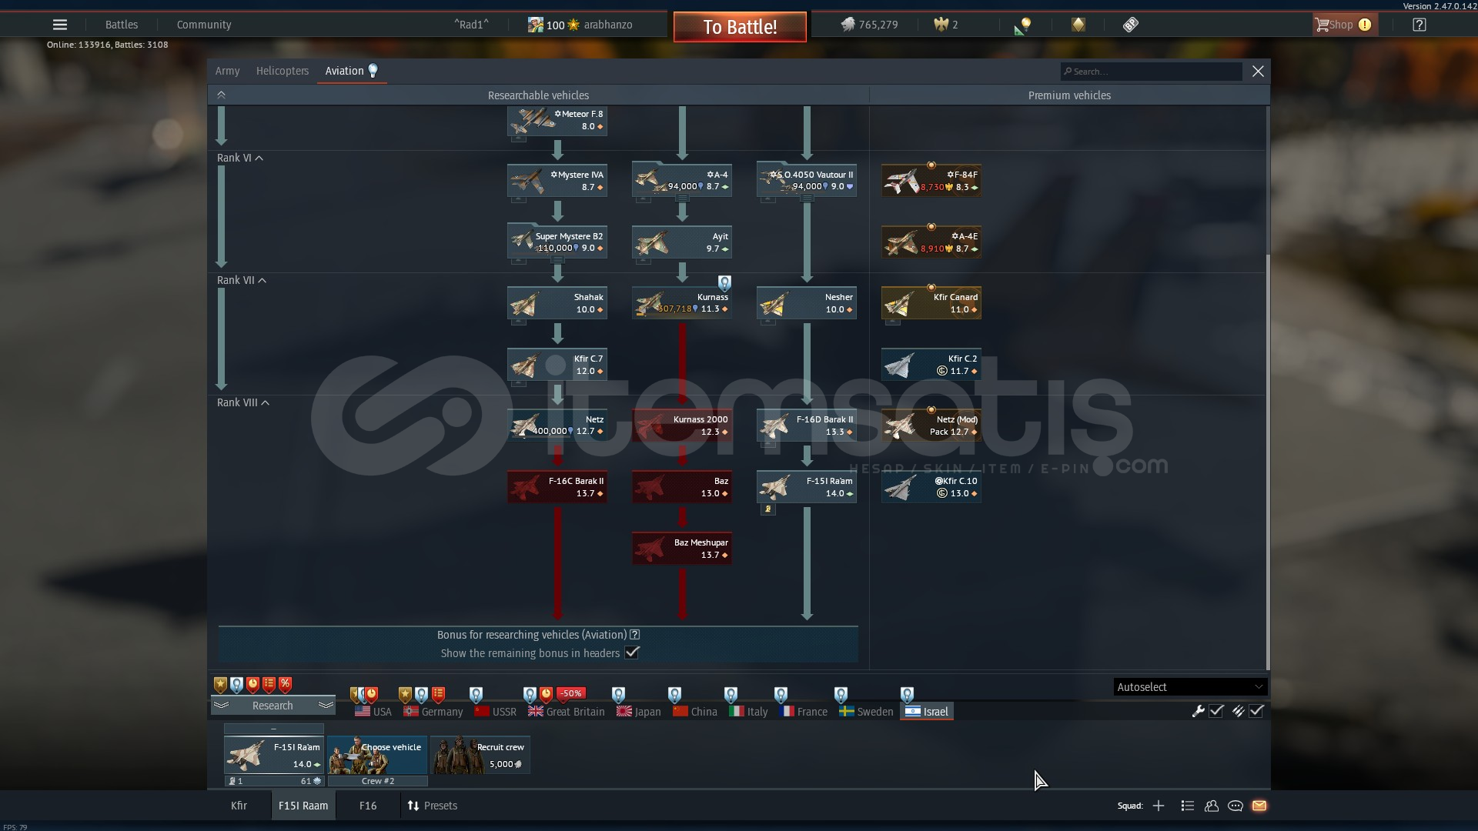
Task: Click the To Battle! button
Action: [740, 27]
